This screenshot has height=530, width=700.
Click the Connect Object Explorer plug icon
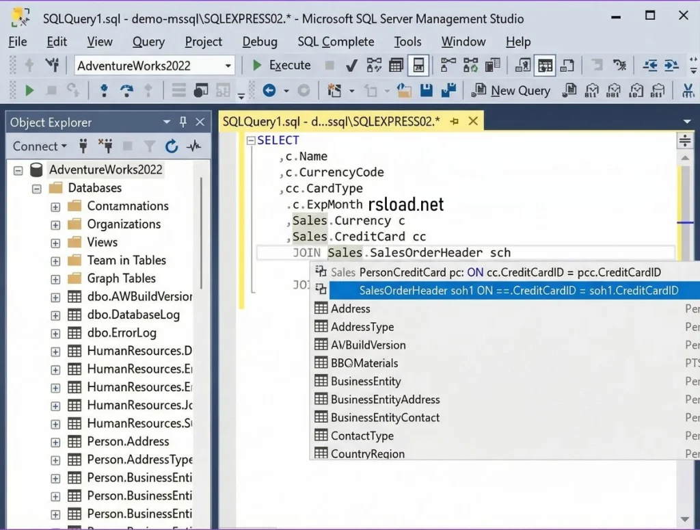(x=83, y=146)
